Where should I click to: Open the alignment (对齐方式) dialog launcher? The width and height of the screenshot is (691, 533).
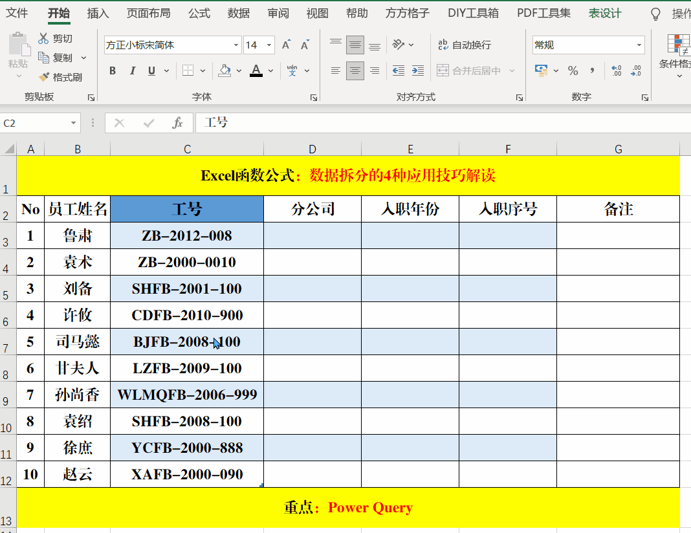[520, 98]
